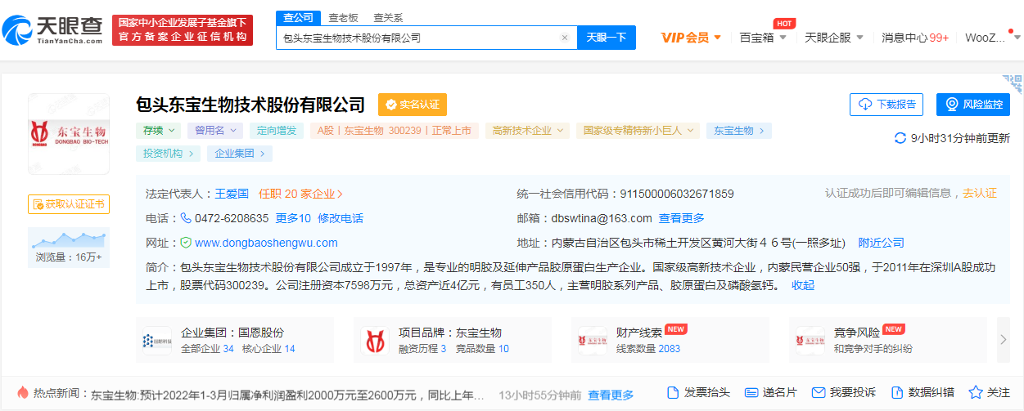Image resolution: width=1024 pixels, height=411 pixels.
Task: Open 风险监控 risk monitoring
Action: (973, 105)
